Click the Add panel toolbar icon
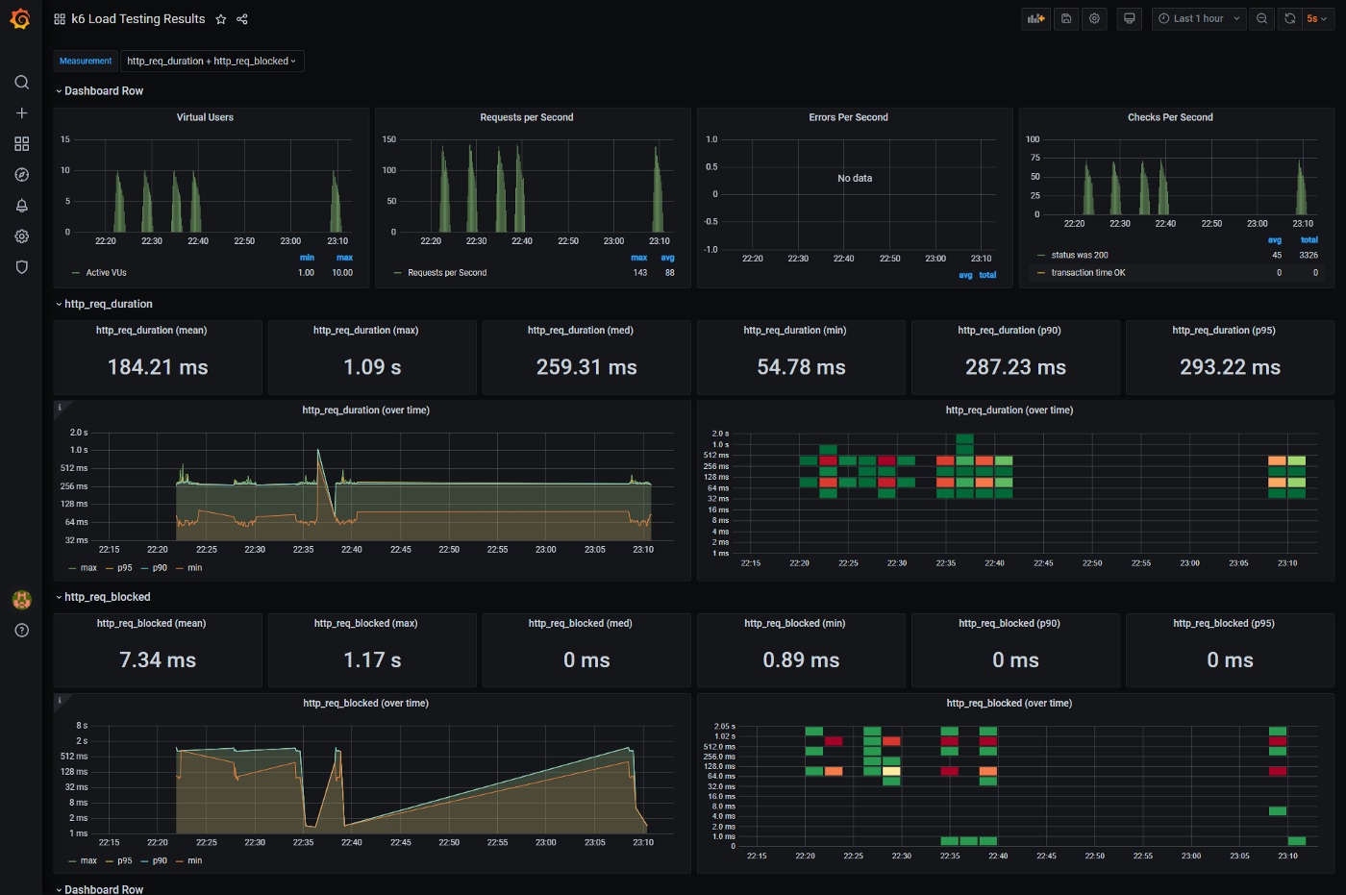Image resolution: width=1346 pixels, height=895 pixels. tap(1035, 18)
